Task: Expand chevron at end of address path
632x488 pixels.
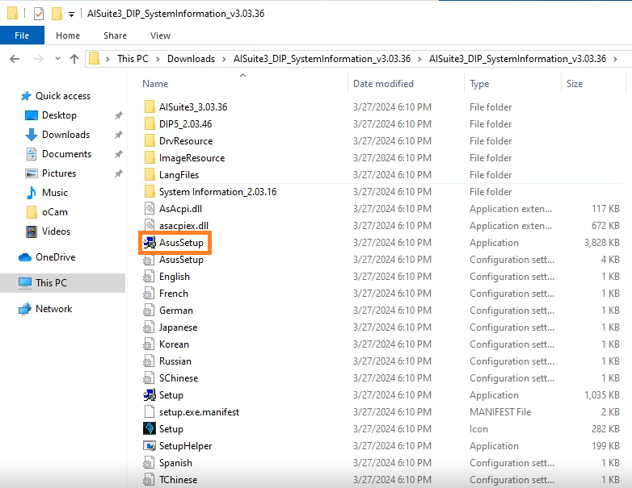Action: 616,59
